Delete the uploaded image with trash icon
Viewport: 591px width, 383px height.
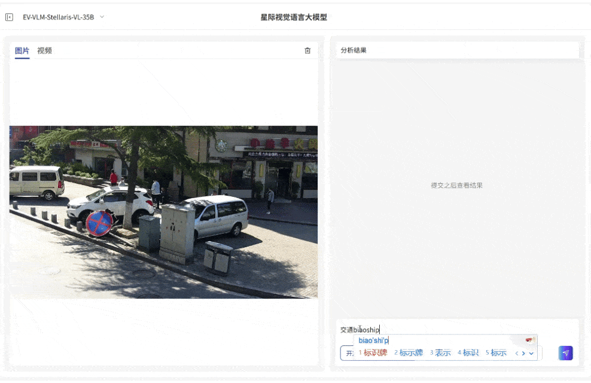click(x=307, y=50)
